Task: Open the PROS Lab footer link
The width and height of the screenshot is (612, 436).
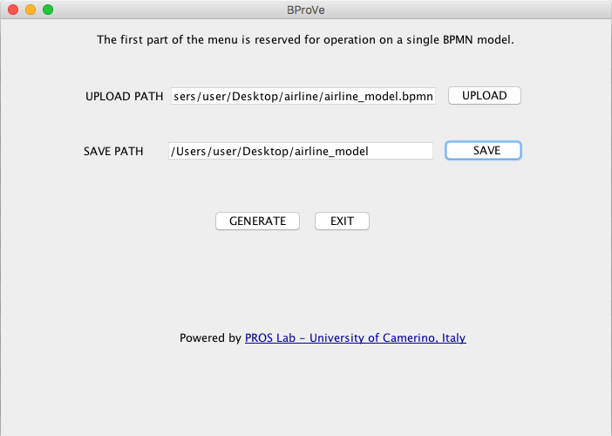Action: click(355, 338)
